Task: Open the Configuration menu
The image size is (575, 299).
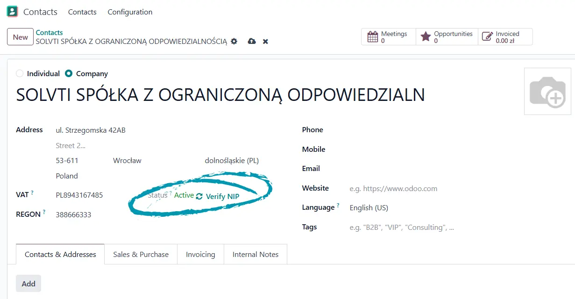Action: pos(130,12)
